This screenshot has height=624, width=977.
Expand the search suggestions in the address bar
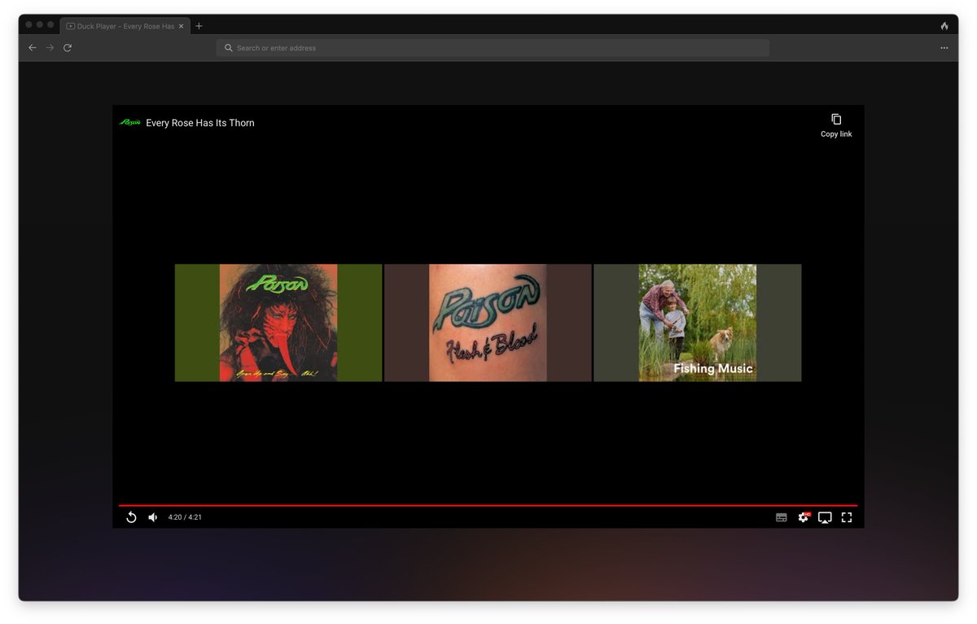492,47
